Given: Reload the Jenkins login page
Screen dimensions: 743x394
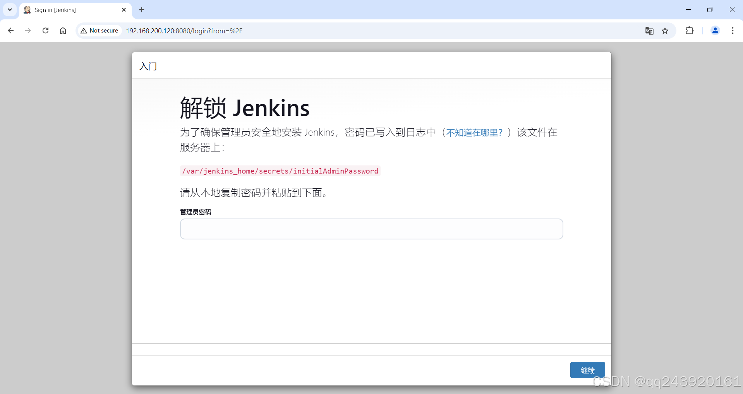Looking at the screenshot, I should coord(45,31).
